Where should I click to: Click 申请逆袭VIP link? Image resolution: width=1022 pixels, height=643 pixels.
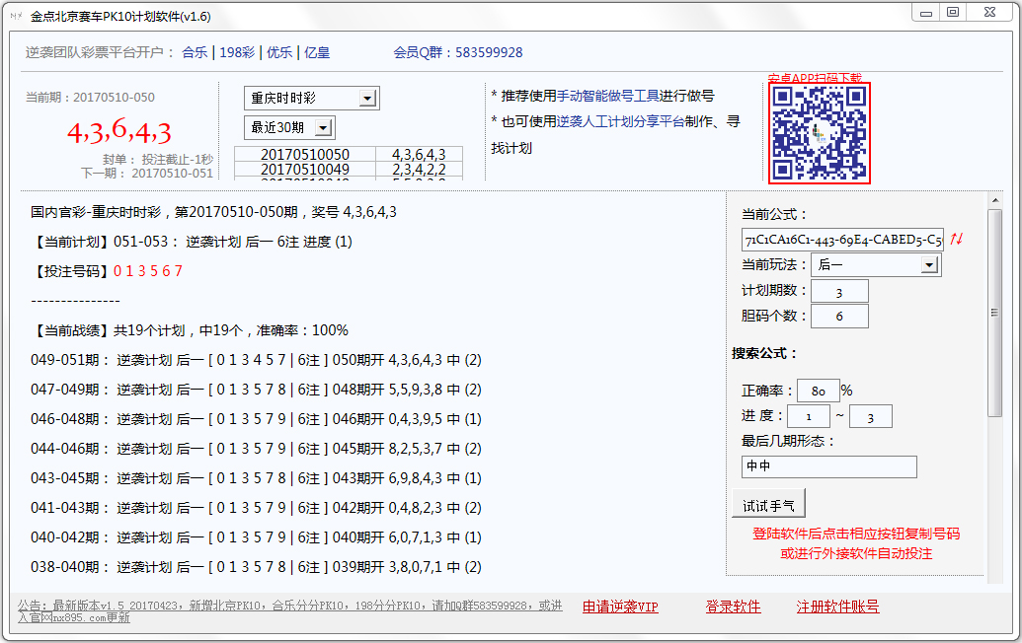pos(620,607)
